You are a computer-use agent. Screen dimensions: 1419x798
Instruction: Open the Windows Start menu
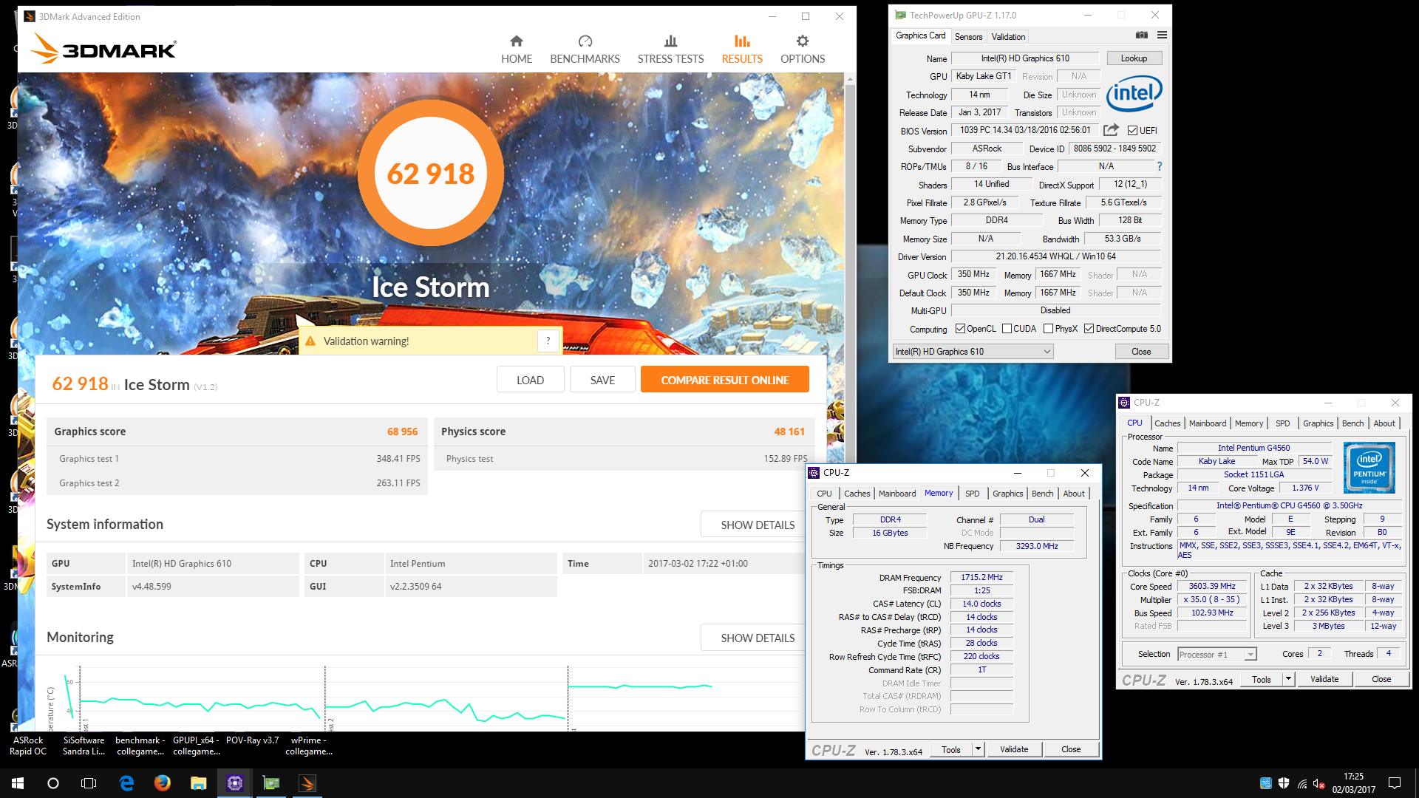(x=18, y=783)
